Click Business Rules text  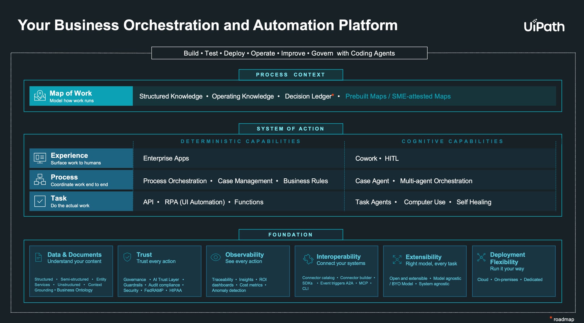coord(306,181)
